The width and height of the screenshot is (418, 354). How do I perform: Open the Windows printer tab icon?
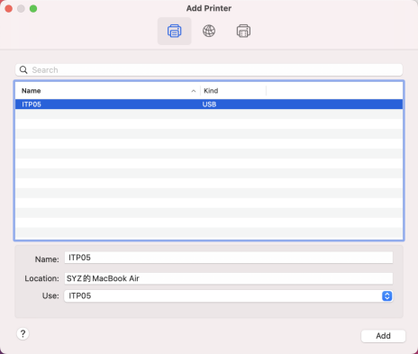click(243, 31)
